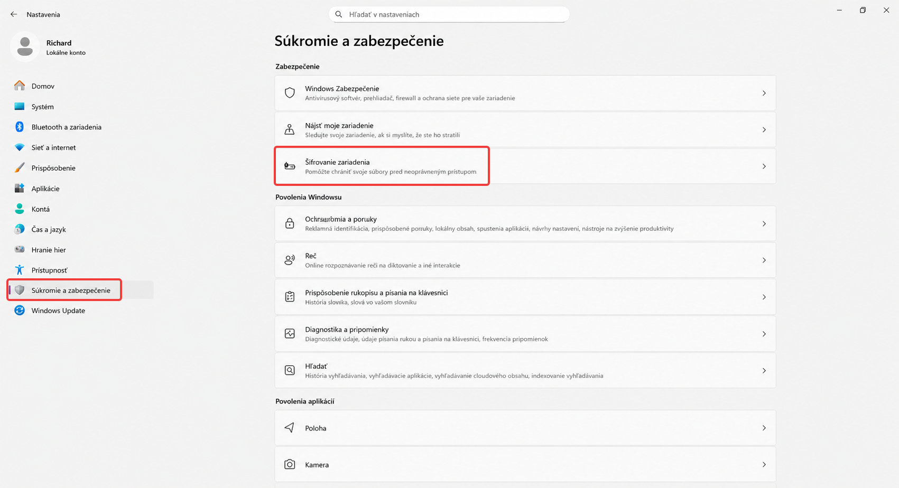
Task: Click the Prispôsobenie sidebar label
Action: click(53, 168)
